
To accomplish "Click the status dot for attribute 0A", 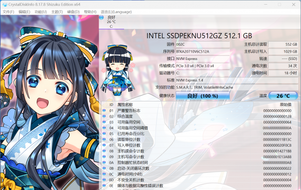I will point(104,162).
